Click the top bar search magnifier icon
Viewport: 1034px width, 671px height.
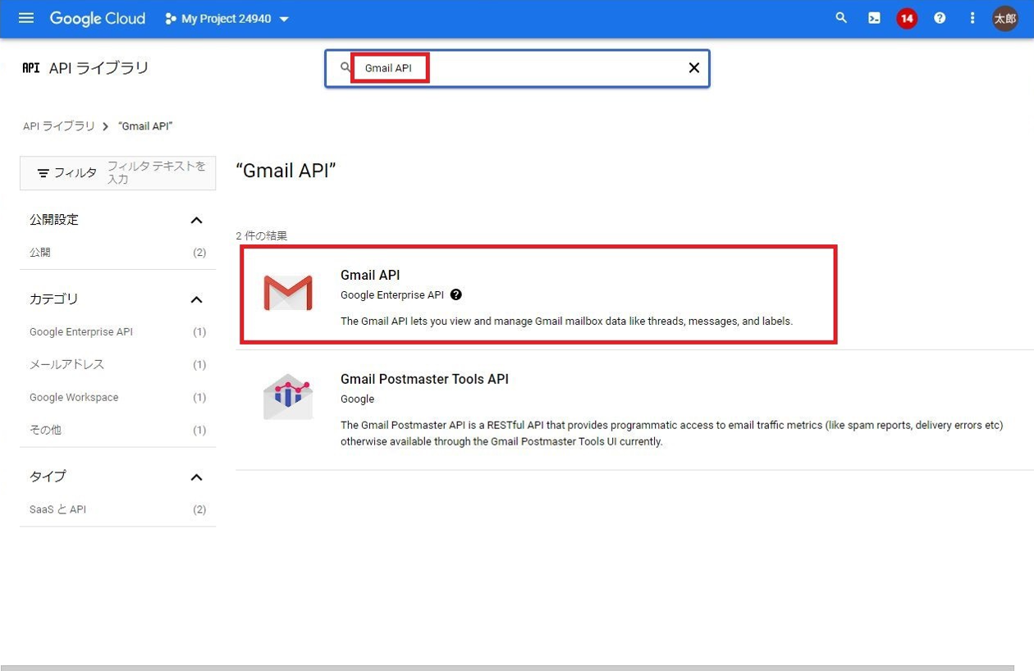coord(841,18)
